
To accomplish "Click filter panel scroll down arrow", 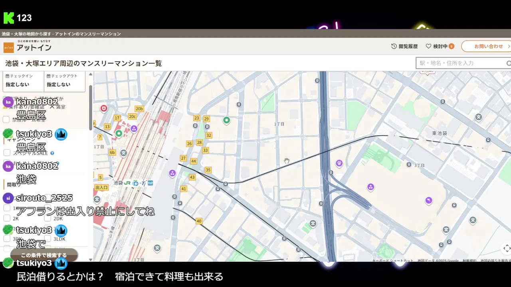I will 91,259.
